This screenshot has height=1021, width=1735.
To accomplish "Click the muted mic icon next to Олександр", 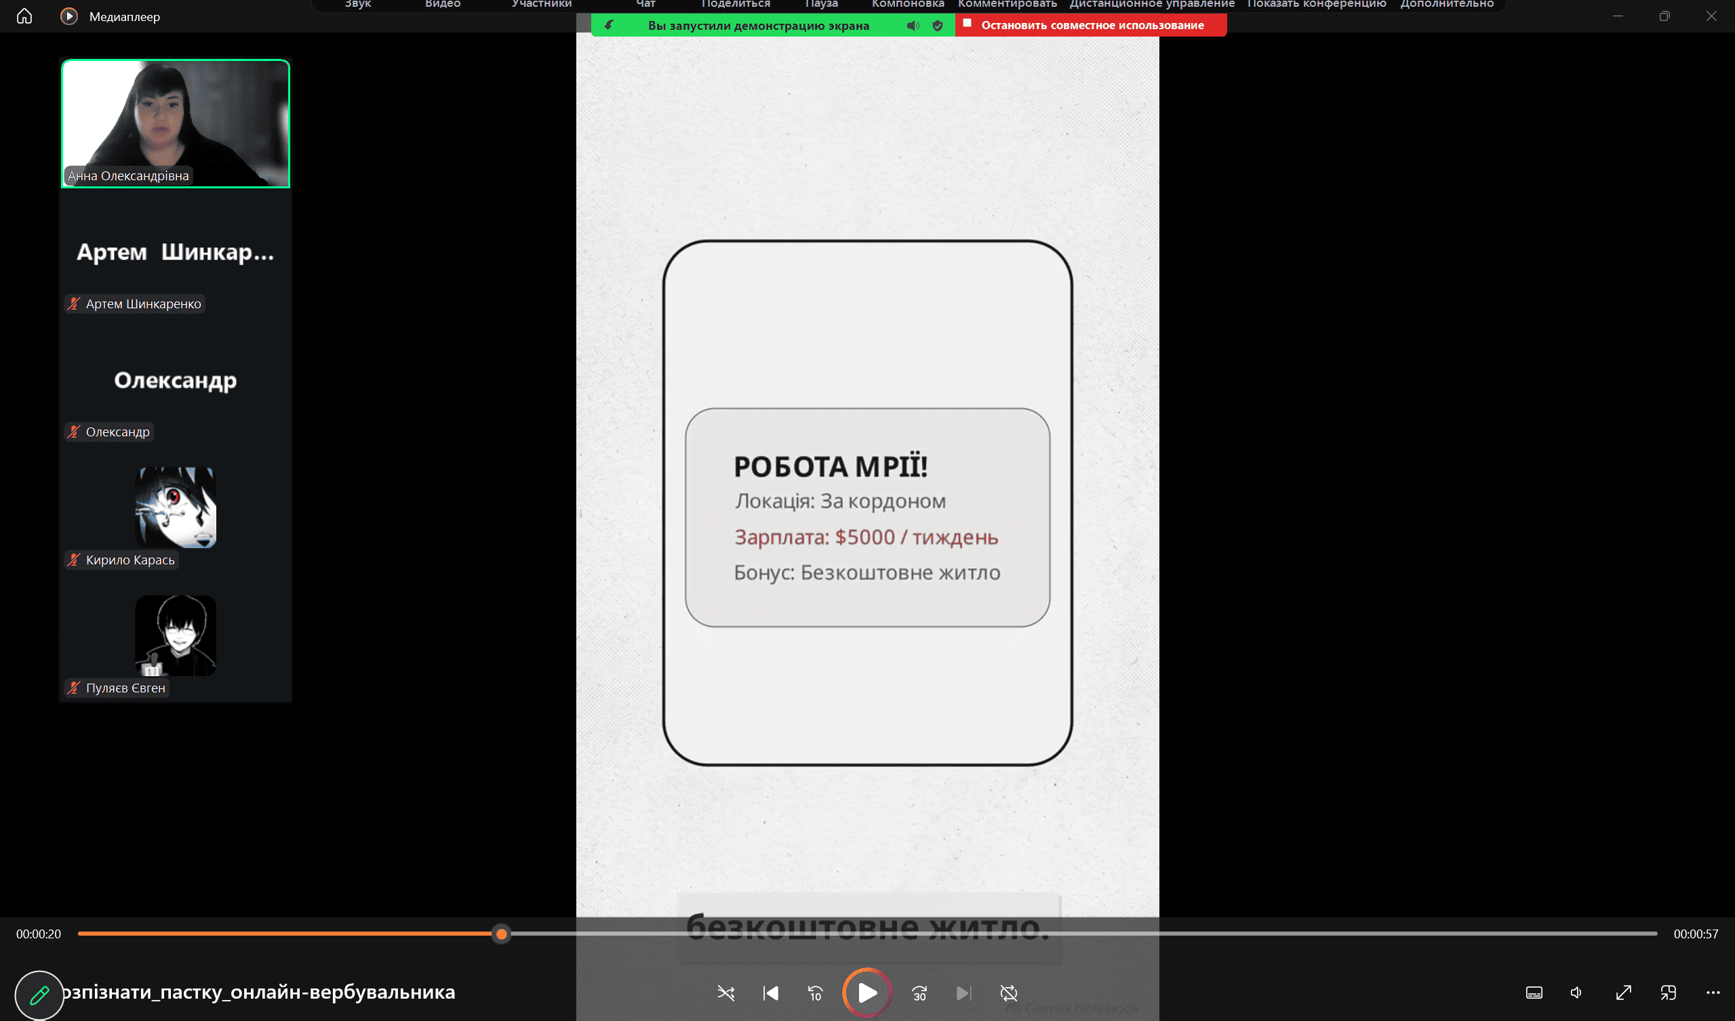I will 75,432.
